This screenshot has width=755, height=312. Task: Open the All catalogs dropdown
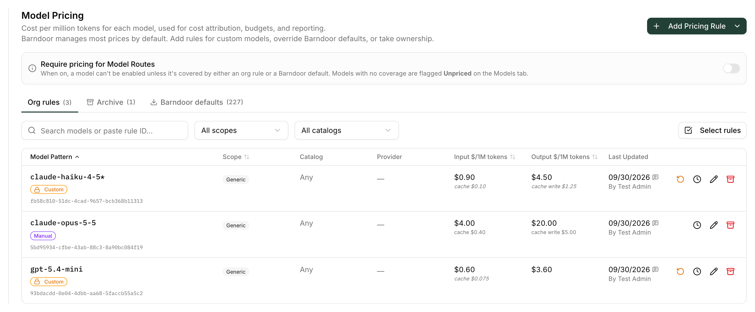[x=346, y=130]
